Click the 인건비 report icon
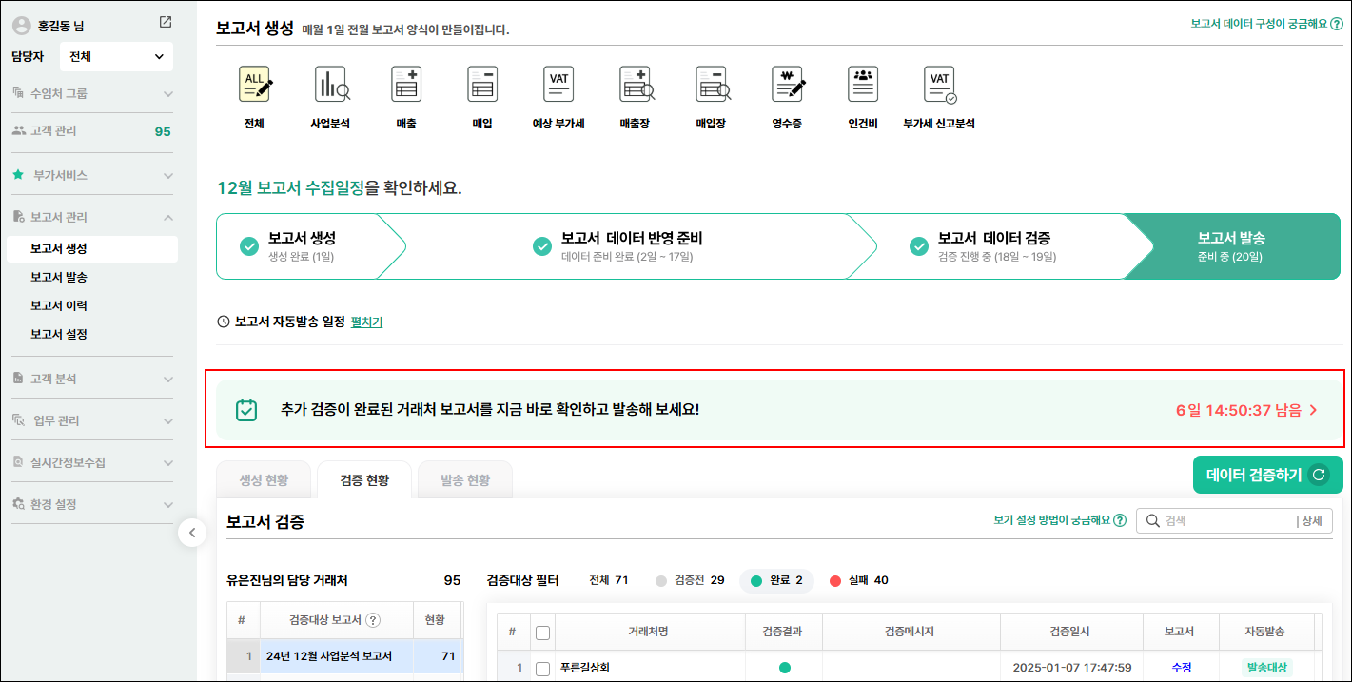 tap(863, 86)
